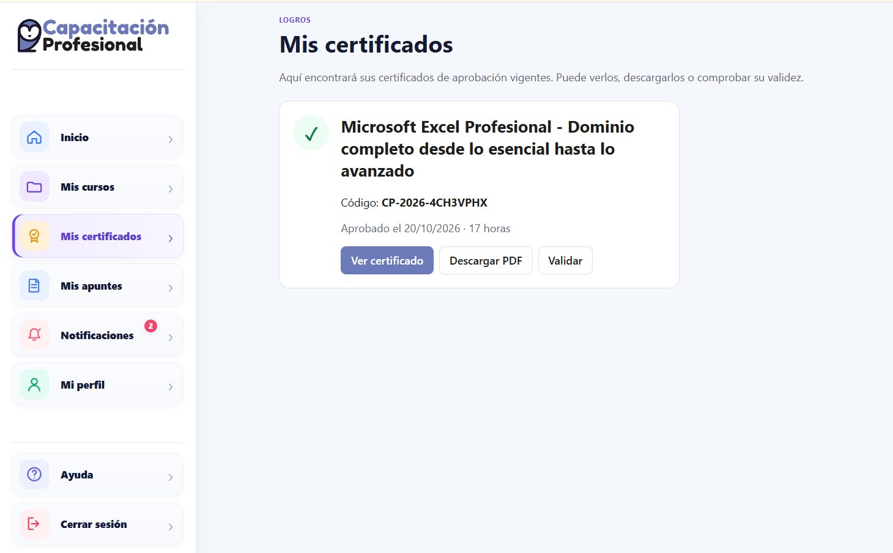
Task: Click the document icon beside Mis apuntes
Action: [x=34, y=285]
